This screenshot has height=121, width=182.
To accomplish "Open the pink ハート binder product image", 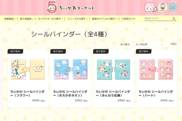I will click(156, 69).
